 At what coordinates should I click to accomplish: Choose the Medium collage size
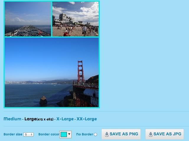[x=12, y=119]
